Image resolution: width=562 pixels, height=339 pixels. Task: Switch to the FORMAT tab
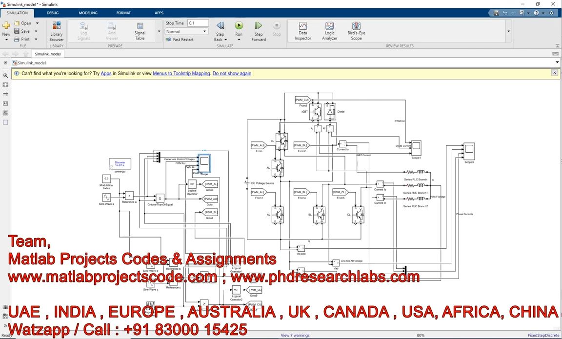tap(123, 13)
